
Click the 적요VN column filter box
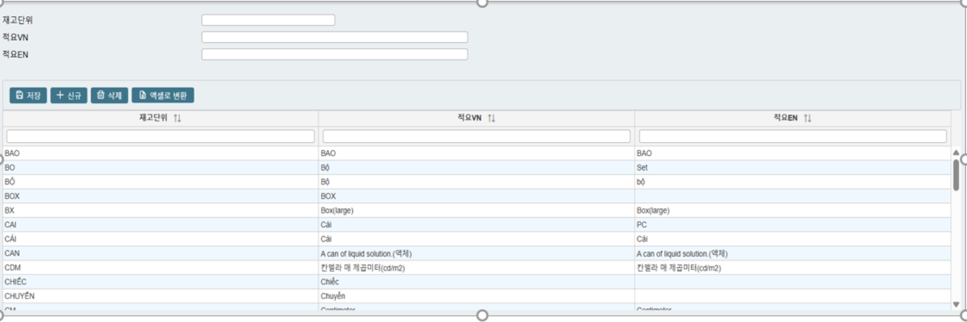(x=476, y=136)
